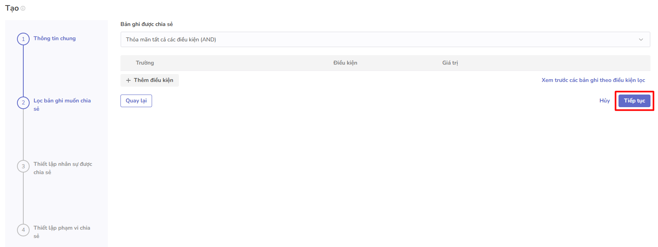The width and height of the screenshot is (658, 247).
Task: Expand the chevron arrow of condition dropdown
Action: click(641, 39)
